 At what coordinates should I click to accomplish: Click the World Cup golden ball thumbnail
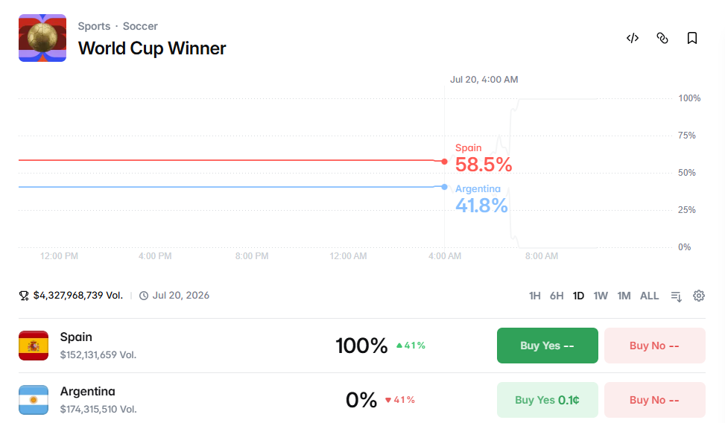click(x=42, y=38)
